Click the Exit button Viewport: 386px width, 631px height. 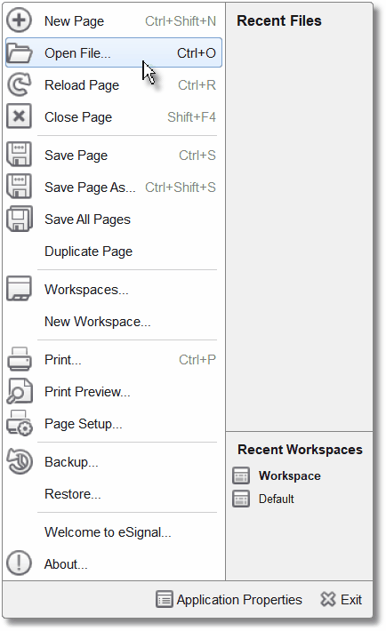(342, 600)
